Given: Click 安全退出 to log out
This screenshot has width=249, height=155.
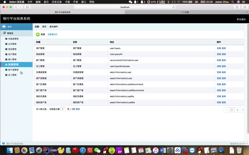Looking at the screenshot, I should (x=241, y=19).
